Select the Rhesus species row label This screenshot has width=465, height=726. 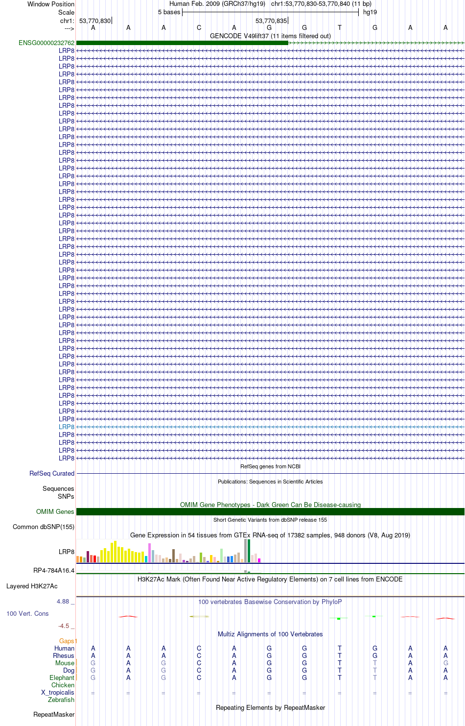pyautogui.click(x=64, y=656)
